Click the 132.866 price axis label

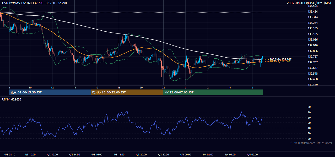(313, 51)
